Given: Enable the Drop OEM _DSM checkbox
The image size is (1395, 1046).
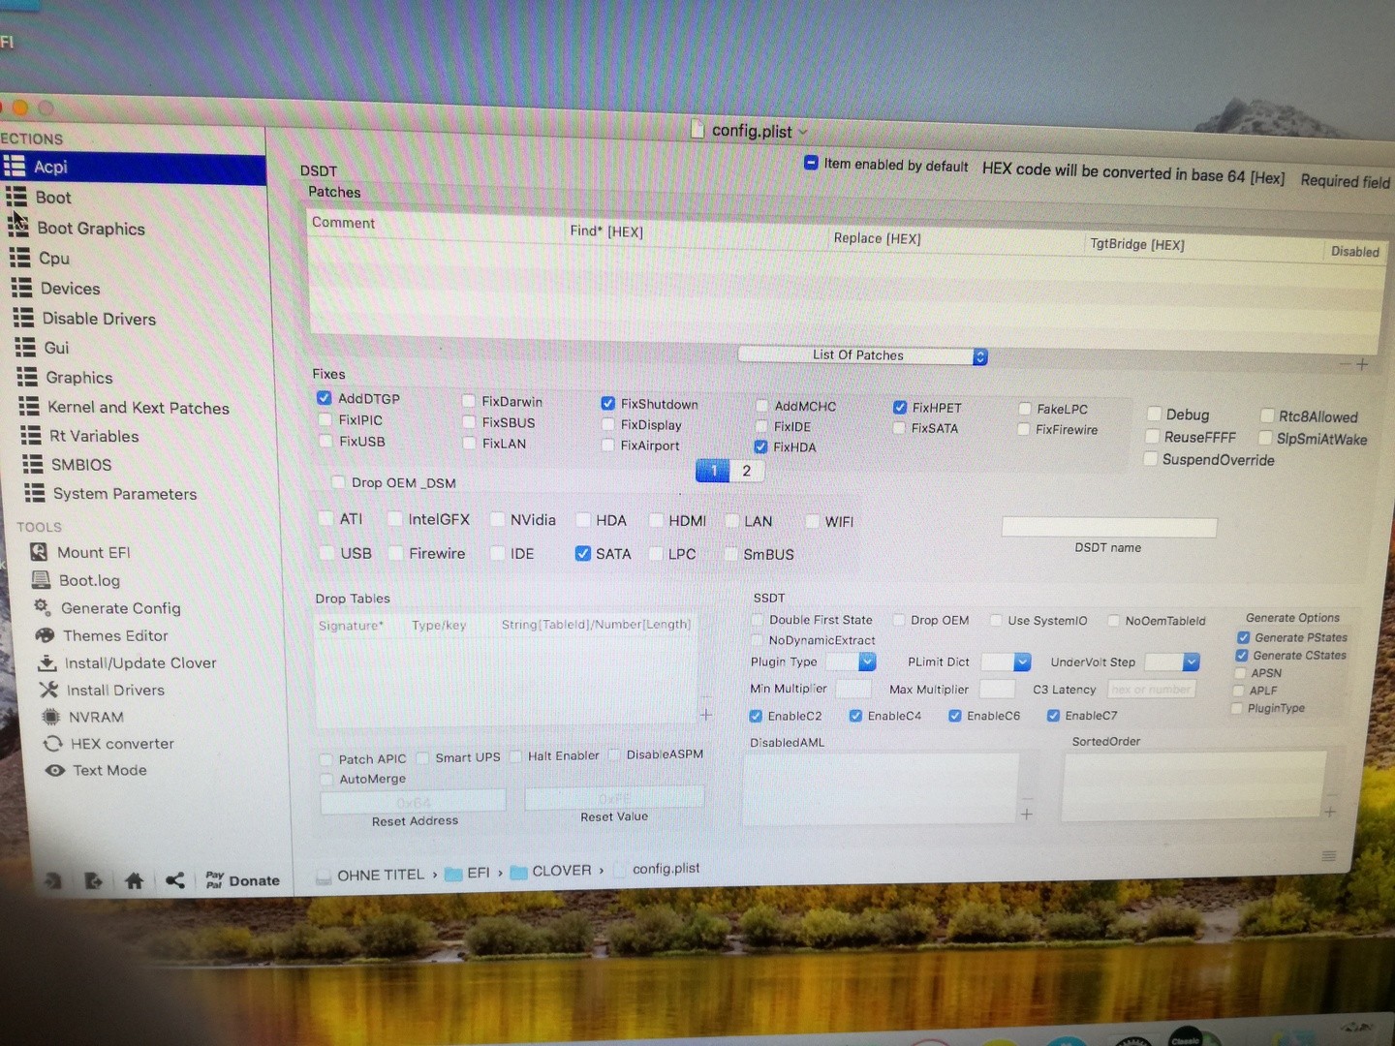Looking at the screenshot, I should pos(338,482).
